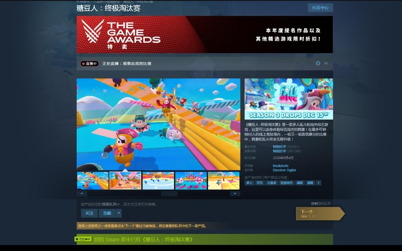This screenshot has height=251, width=402.
Task: Open the dropdown arrow beside 忽略
Action: tap(119, 213)
